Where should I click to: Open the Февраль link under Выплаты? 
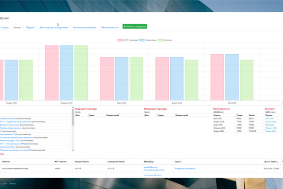(x=271, y=128)
